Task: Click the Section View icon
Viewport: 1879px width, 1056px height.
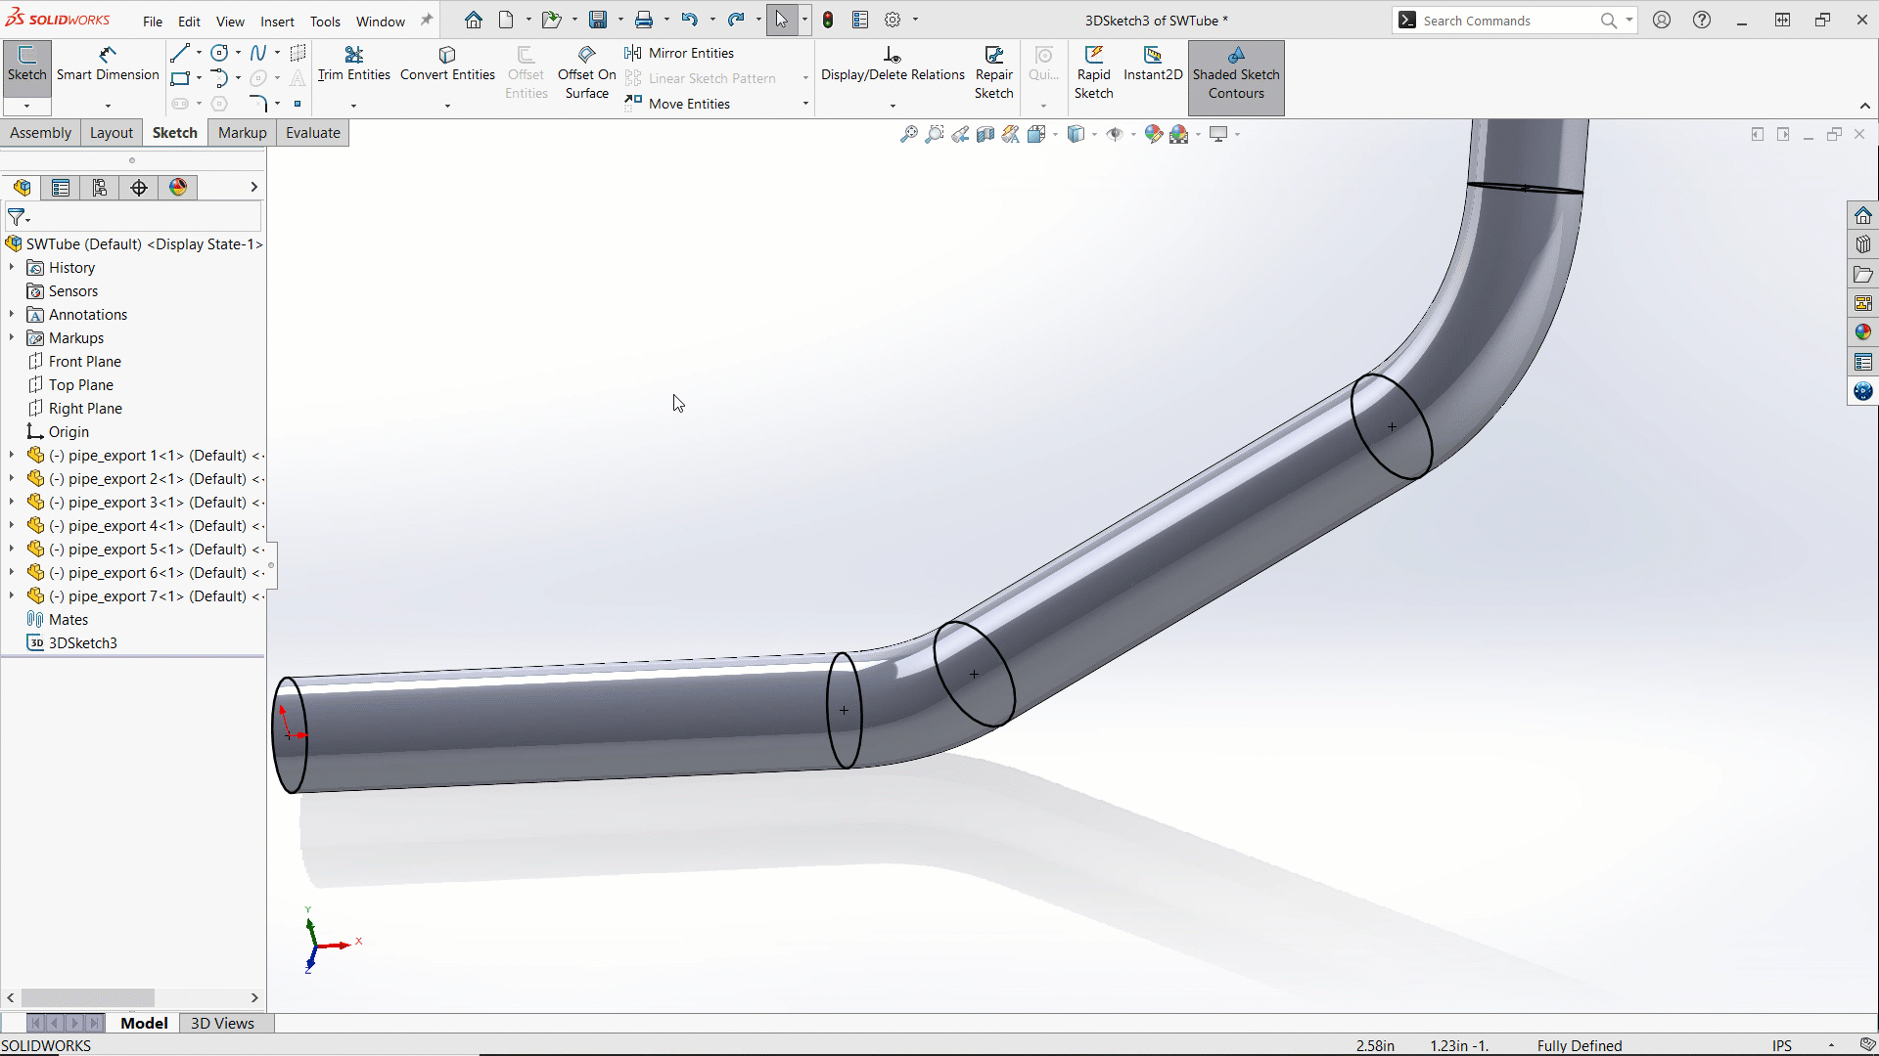Action: [985, 134]
